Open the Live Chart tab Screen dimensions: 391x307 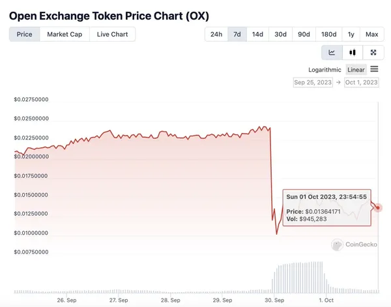tap(113, 34)
